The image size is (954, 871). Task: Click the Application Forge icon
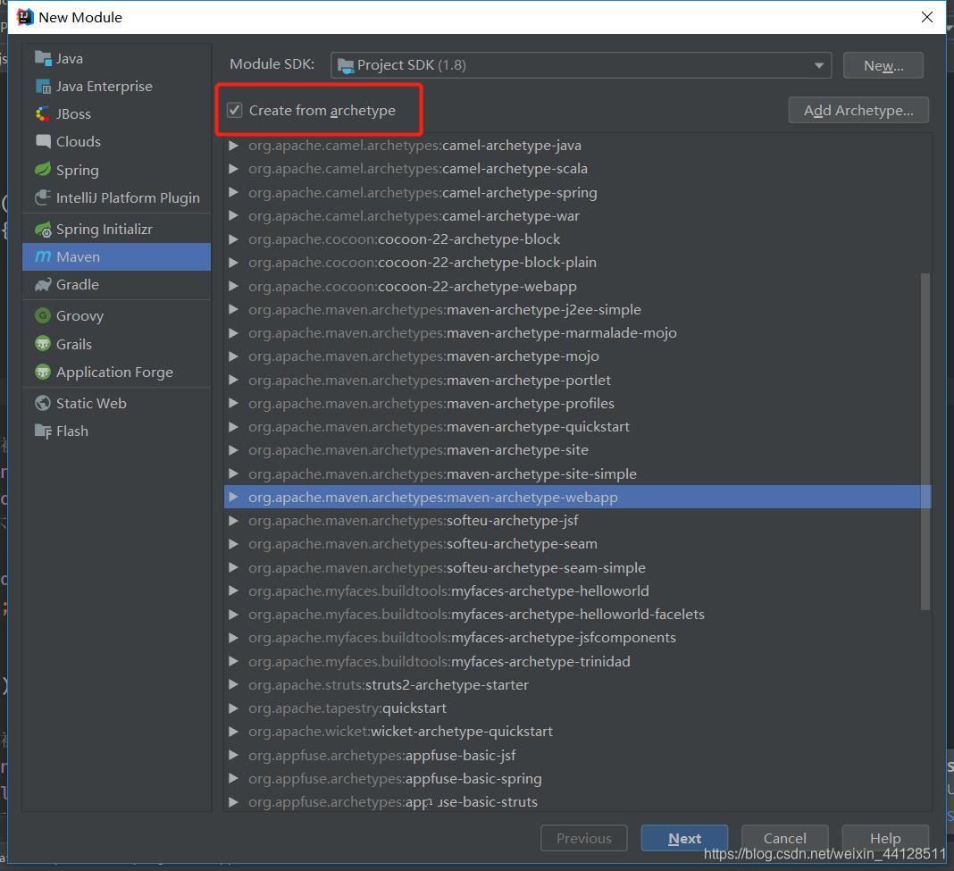(x=43, y=372)
